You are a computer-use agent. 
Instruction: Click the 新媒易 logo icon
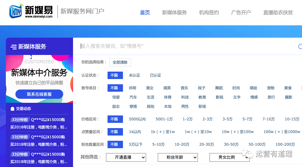point(17,11)
